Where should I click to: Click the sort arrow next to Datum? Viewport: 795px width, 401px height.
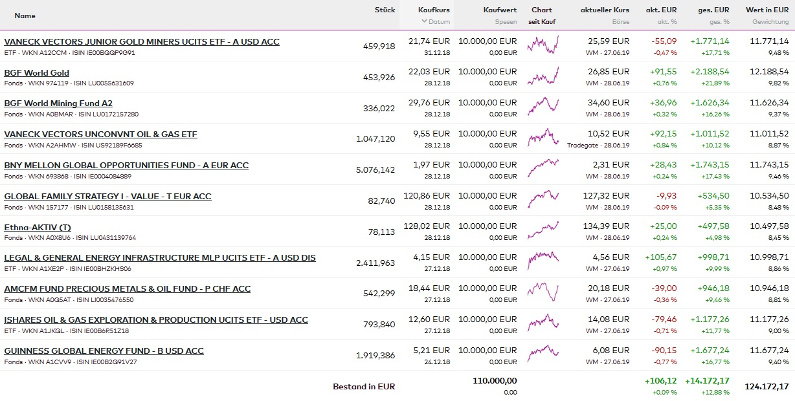pyautogui.click(x=424, y=22)
